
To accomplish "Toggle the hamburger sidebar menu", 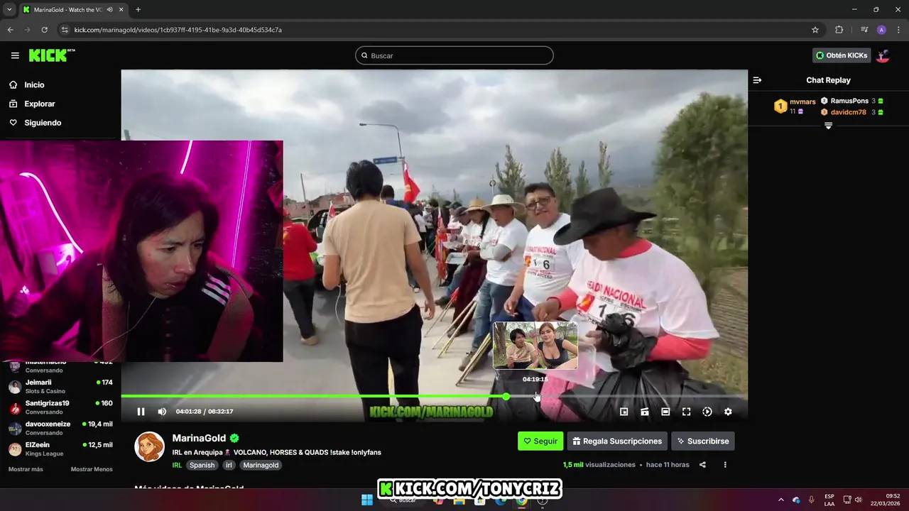I will pyautogui.click(x=15, y=55).
